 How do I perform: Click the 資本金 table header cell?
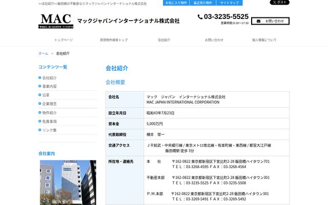tap(125, 124)
